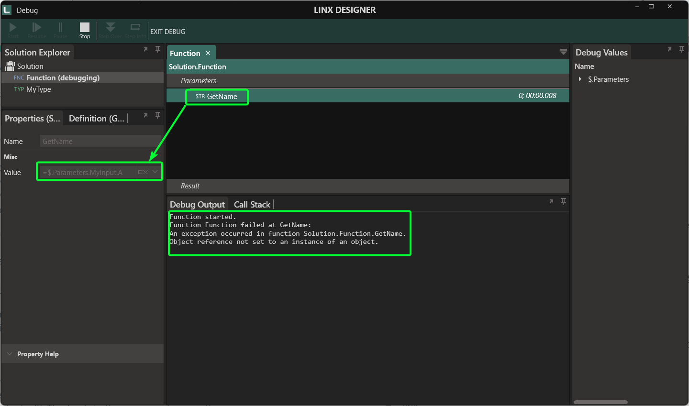Click the Step Over icon
This screenshot has height=406, width=689.
(111, 27)
